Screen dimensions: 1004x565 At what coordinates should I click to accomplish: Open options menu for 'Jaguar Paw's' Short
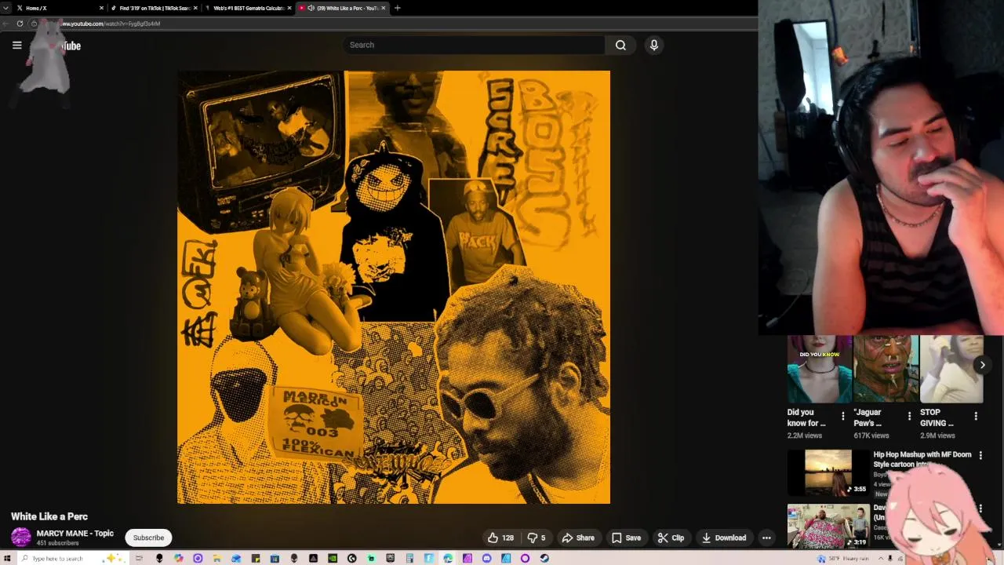pos(909,416)
